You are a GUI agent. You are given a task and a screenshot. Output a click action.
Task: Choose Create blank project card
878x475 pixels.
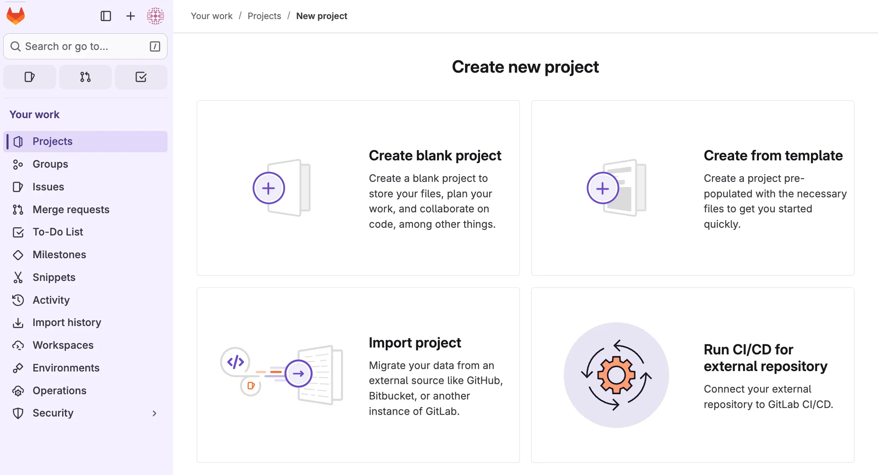(358, 188)
